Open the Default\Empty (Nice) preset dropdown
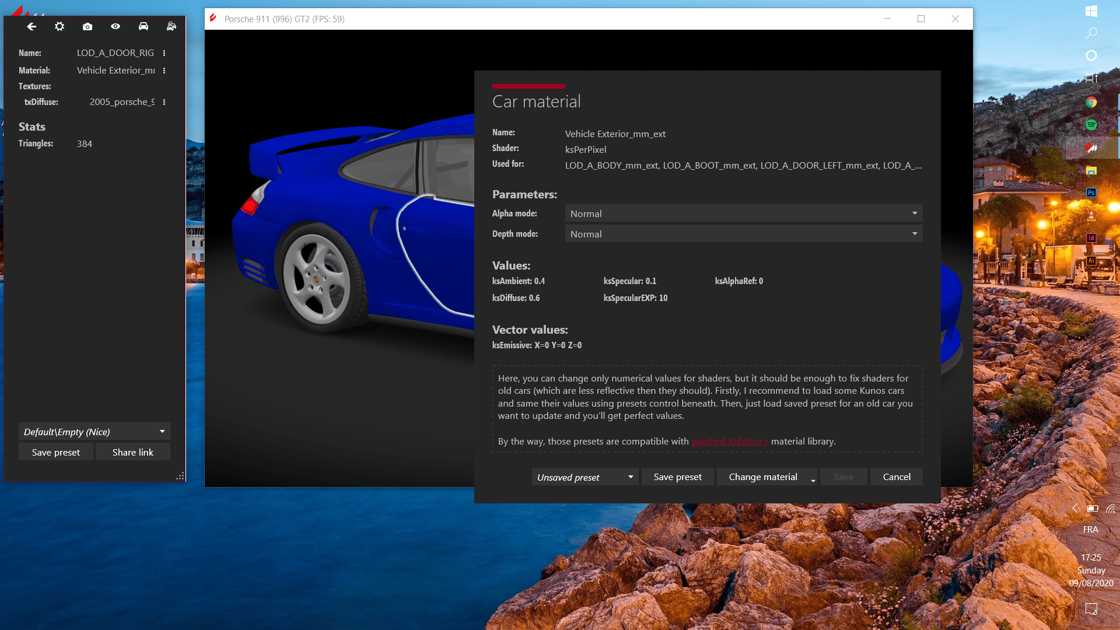This screenshot has height=630, width=1120. (94, 432)
